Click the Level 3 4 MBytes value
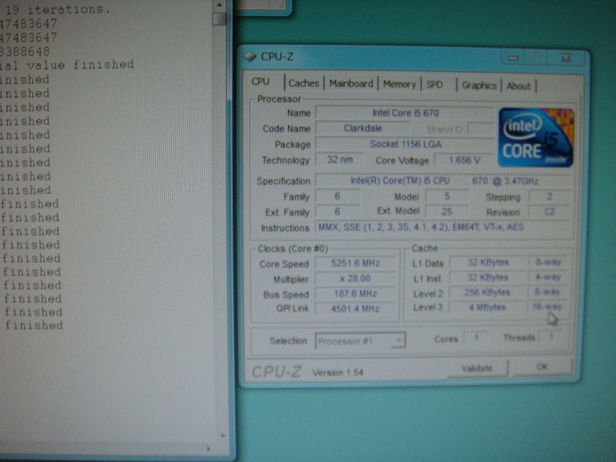Image resolution: width=616 pixels, height=462 pixels. click(487, 307)
